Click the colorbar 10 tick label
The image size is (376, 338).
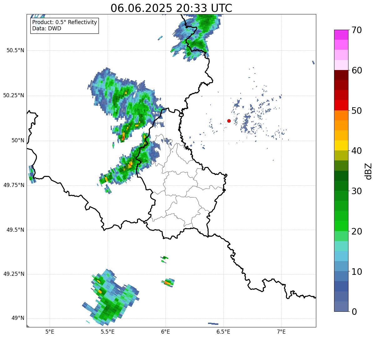(357, 271)
